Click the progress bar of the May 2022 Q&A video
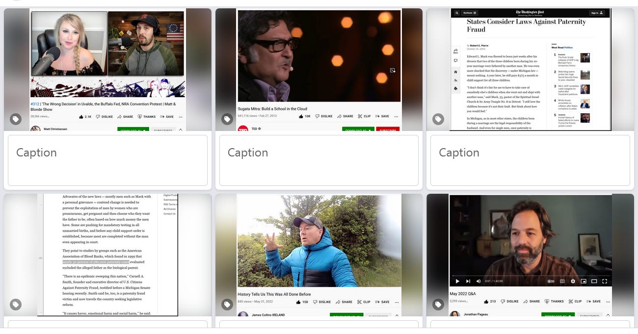This screenshot has height=334, width=638. point(531,276)
